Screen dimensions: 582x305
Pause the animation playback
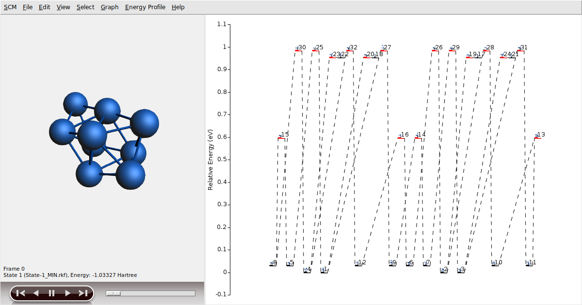coord(51,293)
